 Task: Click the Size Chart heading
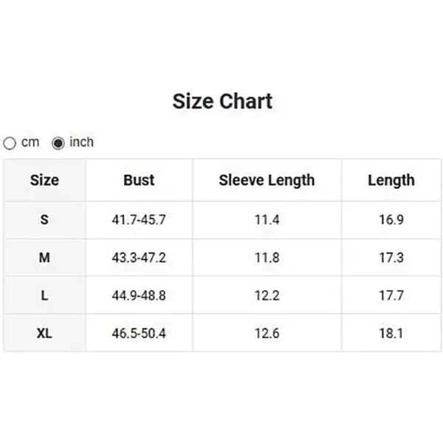coord(222,101)
